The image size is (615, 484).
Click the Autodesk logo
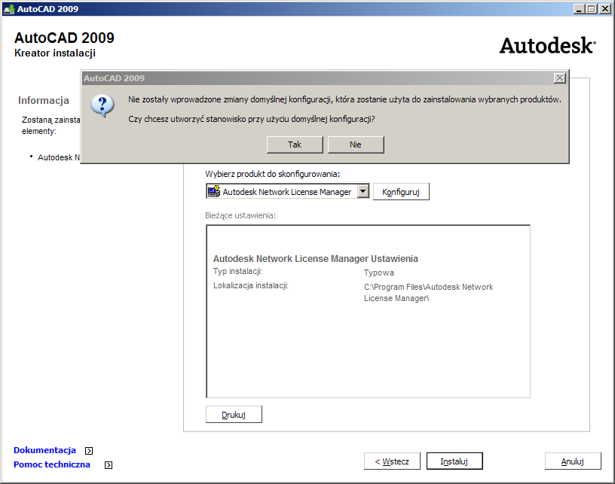tap(547, 45)
